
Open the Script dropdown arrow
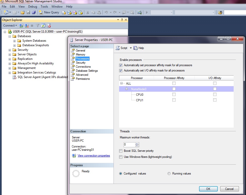(x=131, y=48)
